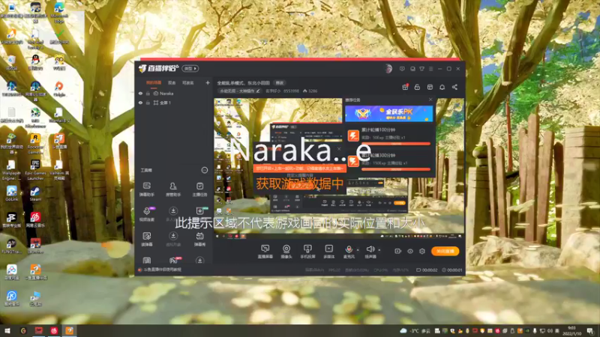
Task: Toggle visibility of the Naraka source
Action: pyautogui.click(x=140, y=94)
